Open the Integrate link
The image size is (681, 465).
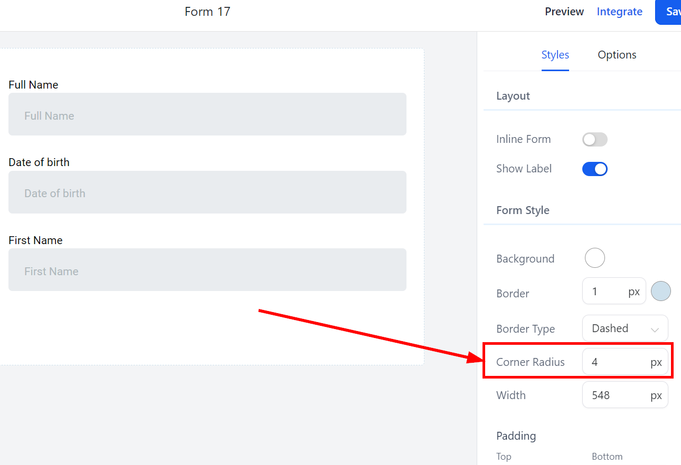pyautogui.click(x=619, y=12)
